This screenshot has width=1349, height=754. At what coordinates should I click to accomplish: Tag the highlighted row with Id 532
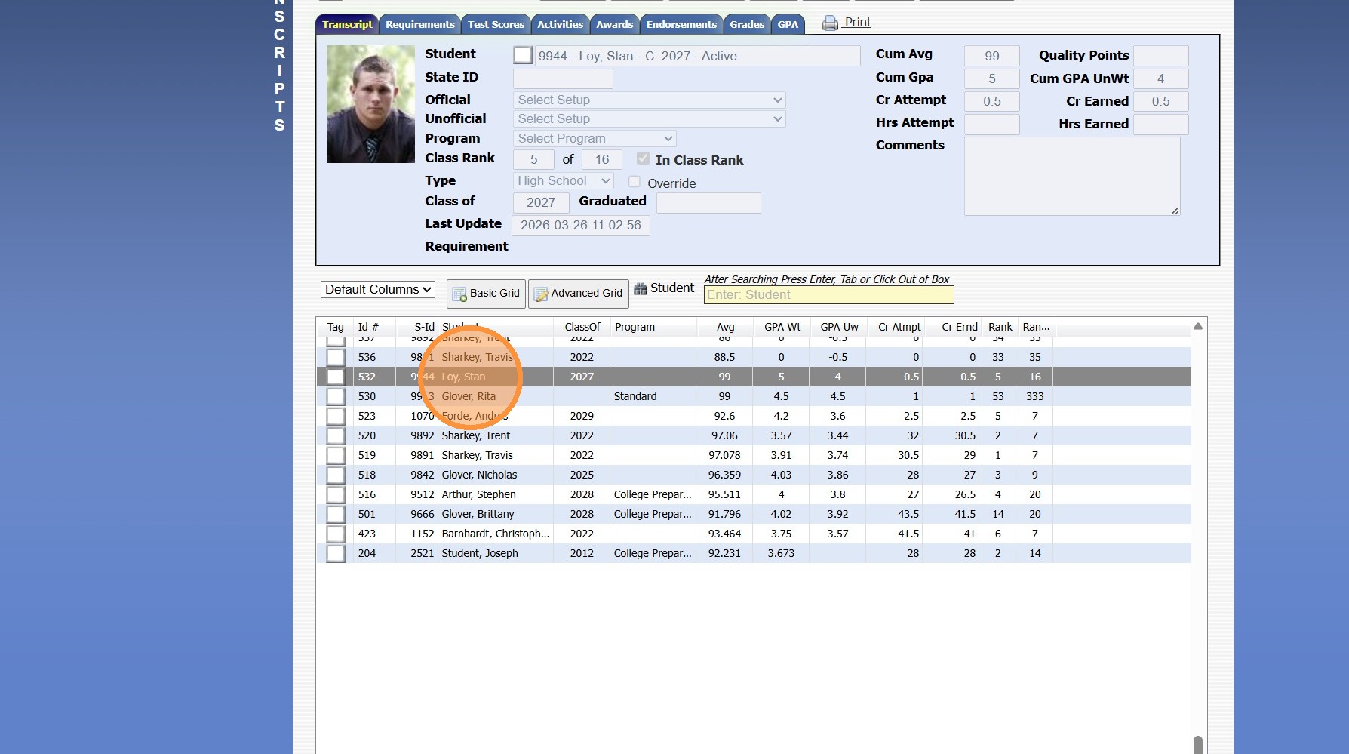[x=336, y=377]
